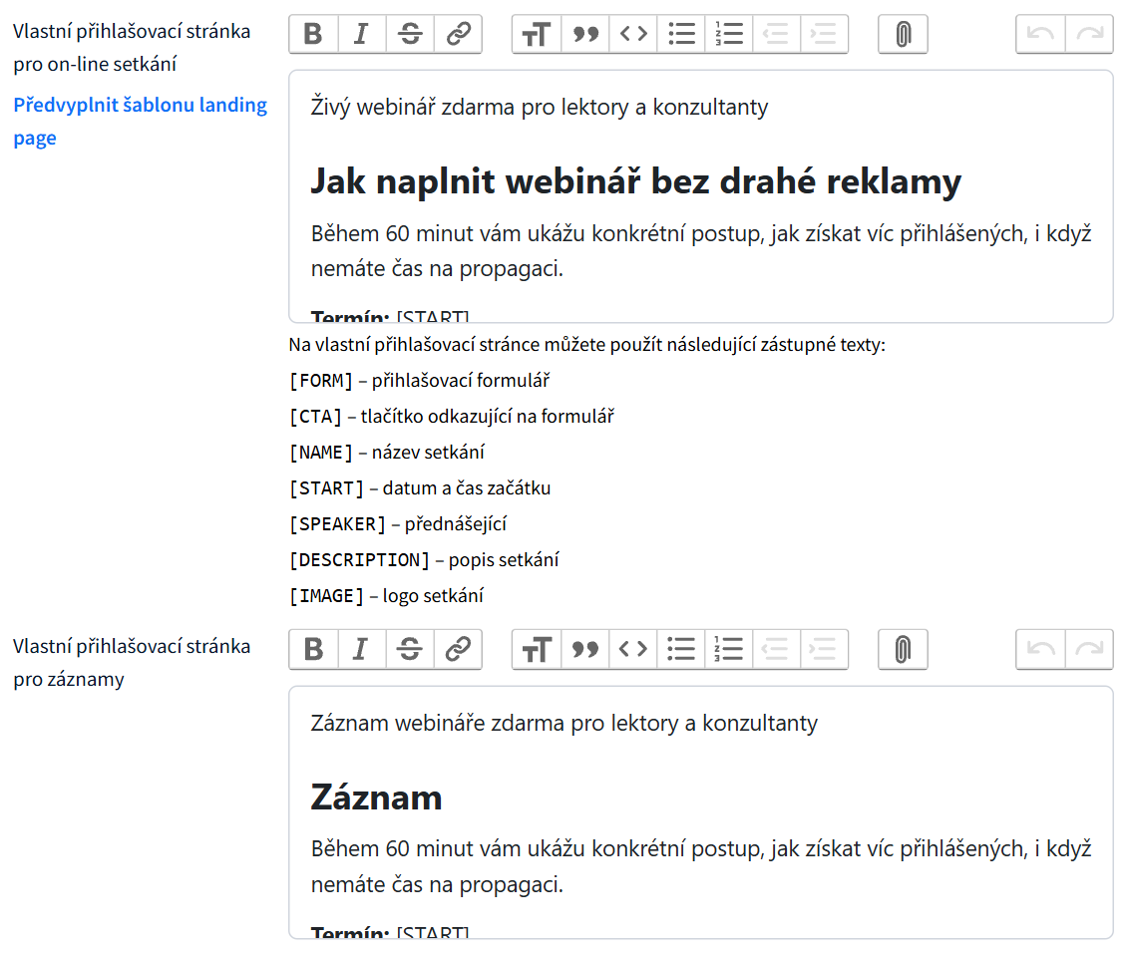Select the [SPEAKER] placeholder text
The width and height of the screenshot is (1128, 953).
click(x=337, y=524)
